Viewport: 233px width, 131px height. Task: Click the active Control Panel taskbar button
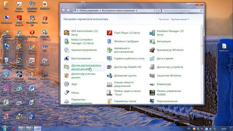coord(37,128)
